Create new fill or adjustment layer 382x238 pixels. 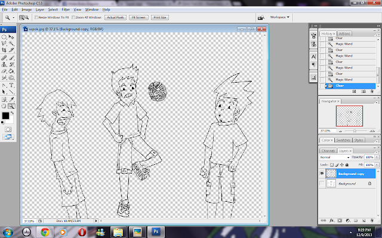347,221
